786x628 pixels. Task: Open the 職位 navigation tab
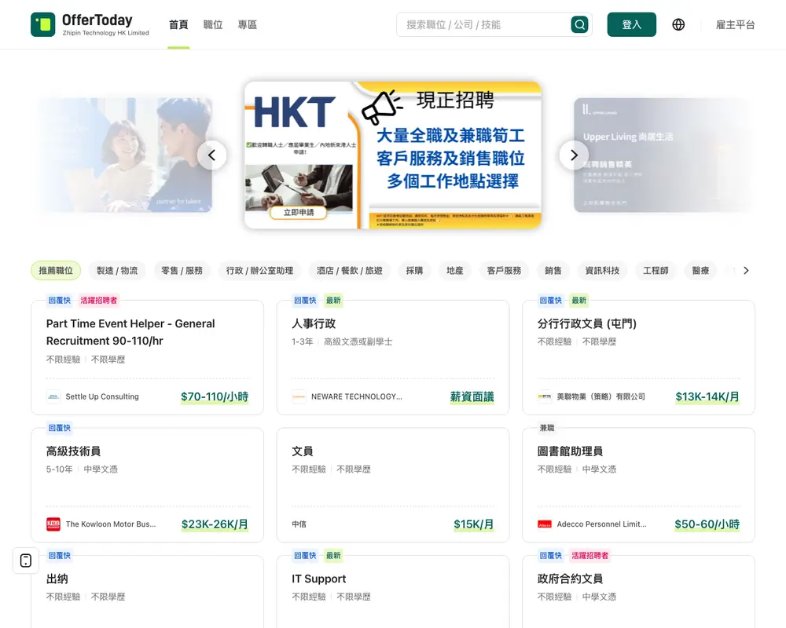pos(213,24)
